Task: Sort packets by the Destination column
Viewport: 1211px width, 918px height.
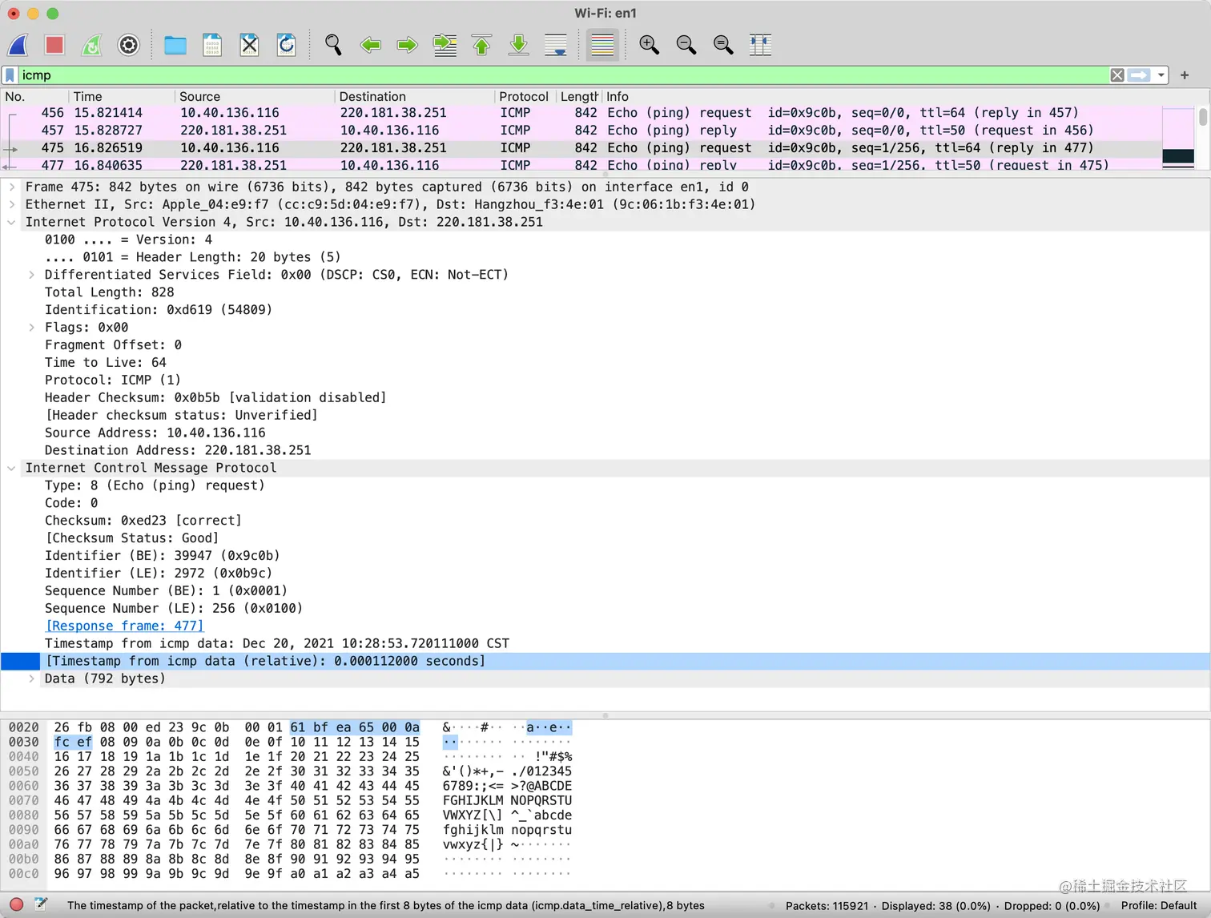Action: click(415, 96)
